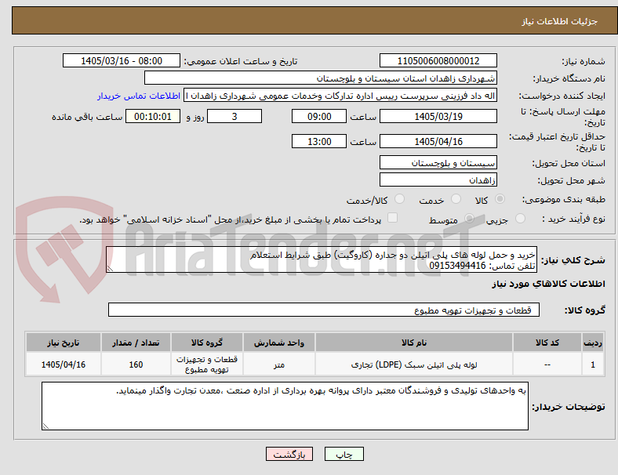The height and width of the screenshot is (475, 618).
Task: Click the need number field 1105006008000012
Action: (x=438, y=60)
